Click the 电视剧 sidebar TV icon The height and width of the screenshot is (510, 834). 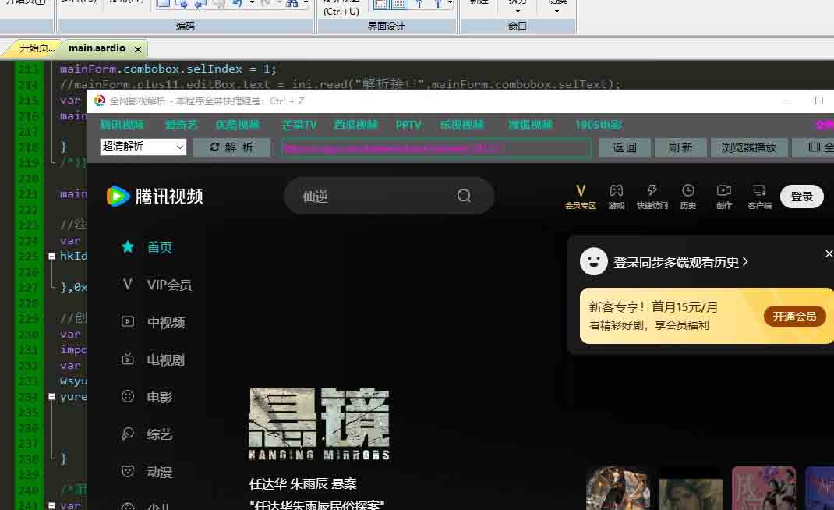pyautogui.click(x=128, y=359)
